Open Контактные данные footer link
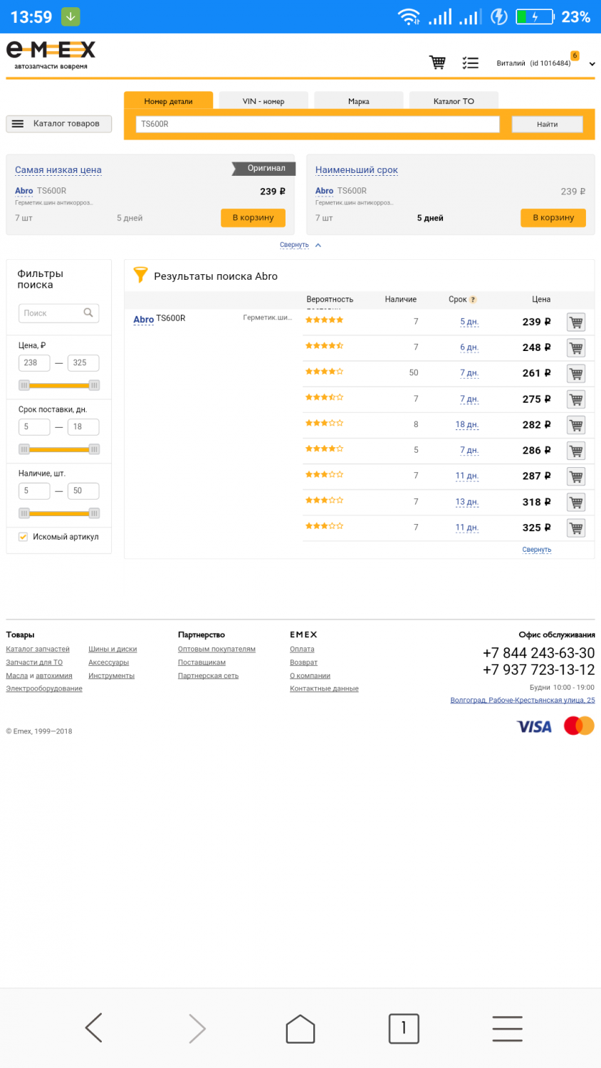Screen dimensions: 601x1068 coord(324,689)
